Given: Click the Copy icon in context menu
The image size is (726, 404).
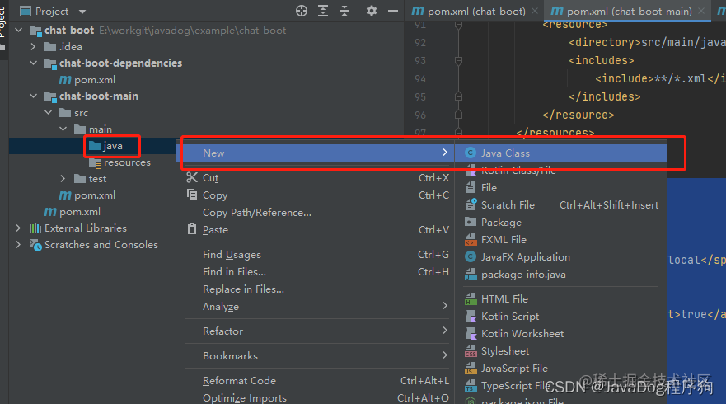Looking at the screenshot, I should tap(192, 195).
